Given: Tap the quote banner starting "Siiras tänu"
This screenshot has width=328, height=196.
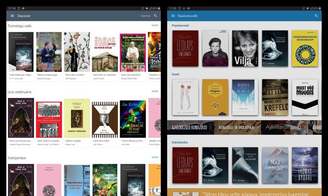Looking at the screenshot, I should [x=244, y=193].
